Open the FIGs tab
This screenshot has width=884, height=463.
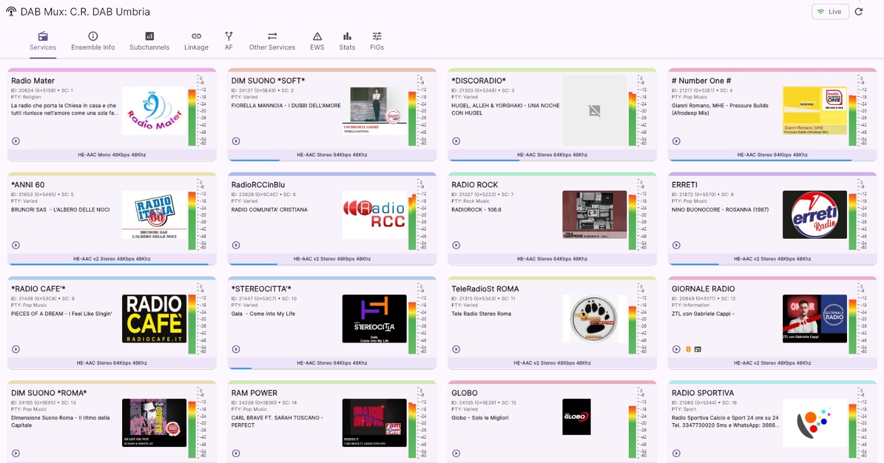click(x=377, y=41)
